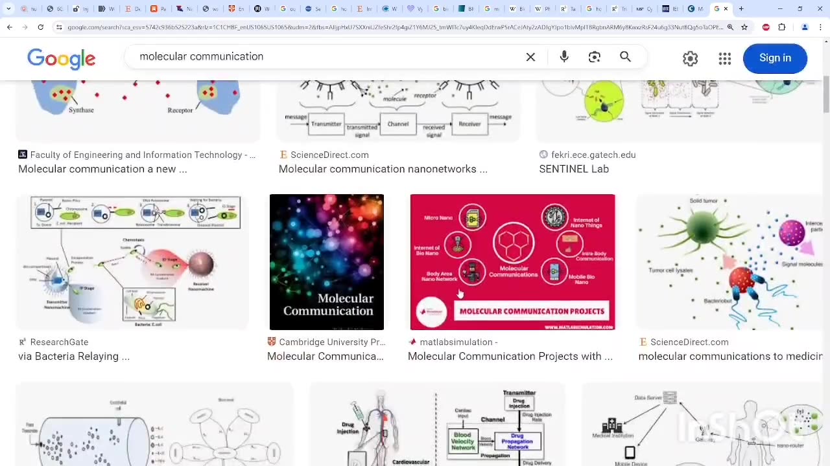
Task: Click 'ResearchGate' source name
Action: click(x=59, y=342)
